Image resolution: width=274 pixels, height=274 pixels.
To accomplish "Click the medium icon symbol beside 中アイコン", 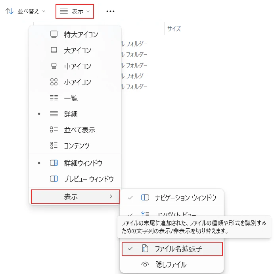I will (x=54, y=66).
